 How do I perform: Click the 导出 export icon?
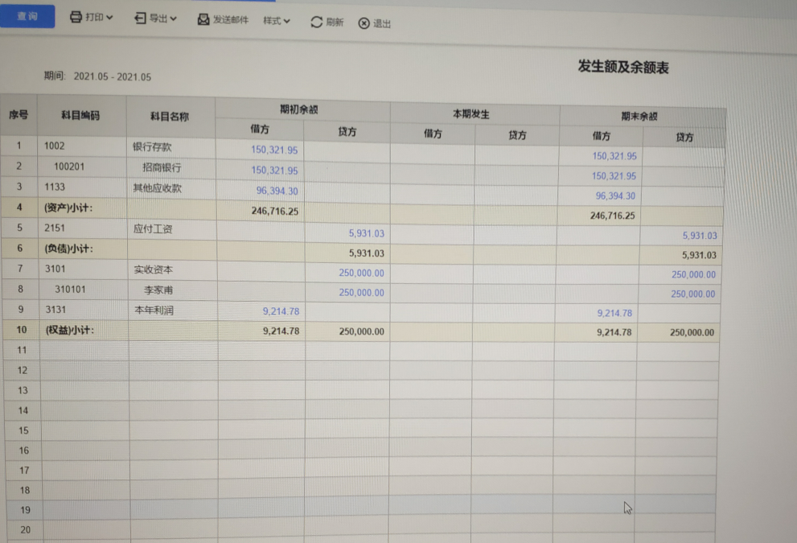tap(140, 19)
